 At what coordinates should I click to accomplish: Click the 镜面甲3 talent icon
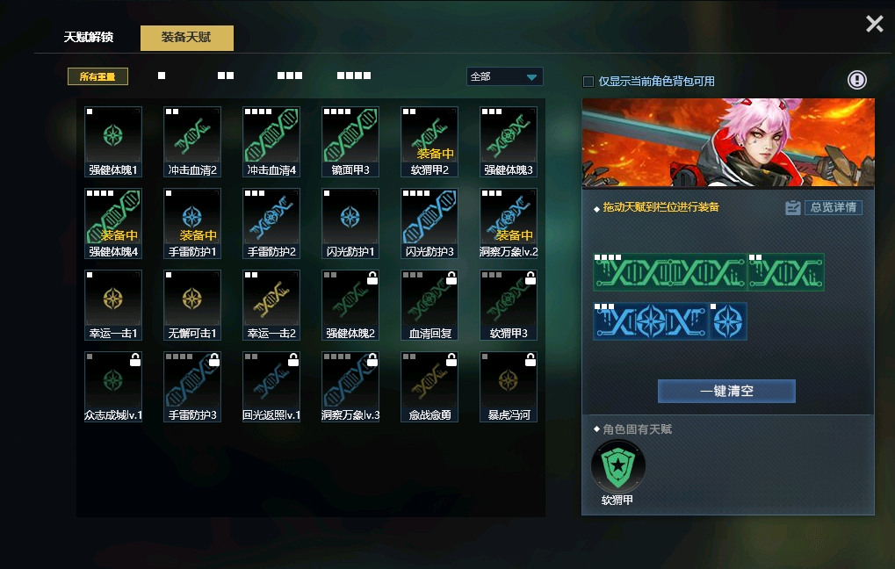coord(350,141)
